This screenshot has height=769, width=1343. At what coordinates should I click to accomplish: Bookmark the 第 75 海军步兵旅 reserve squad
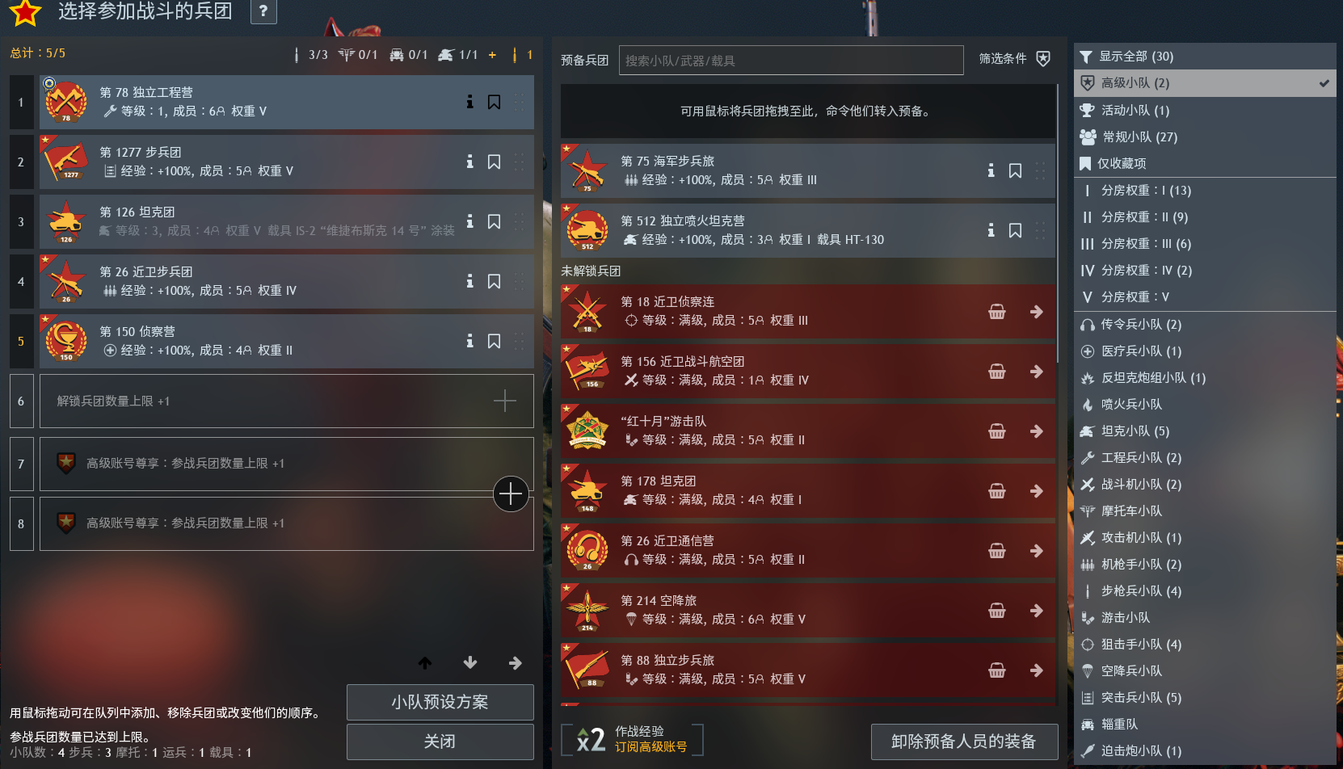pos(1015,170)
